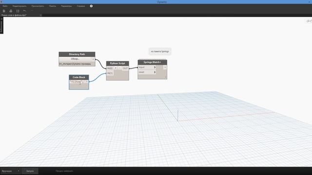Click the Open file toolbar icon
The width and height of the screenshot is (312, 175).
[x=11, y=11]
